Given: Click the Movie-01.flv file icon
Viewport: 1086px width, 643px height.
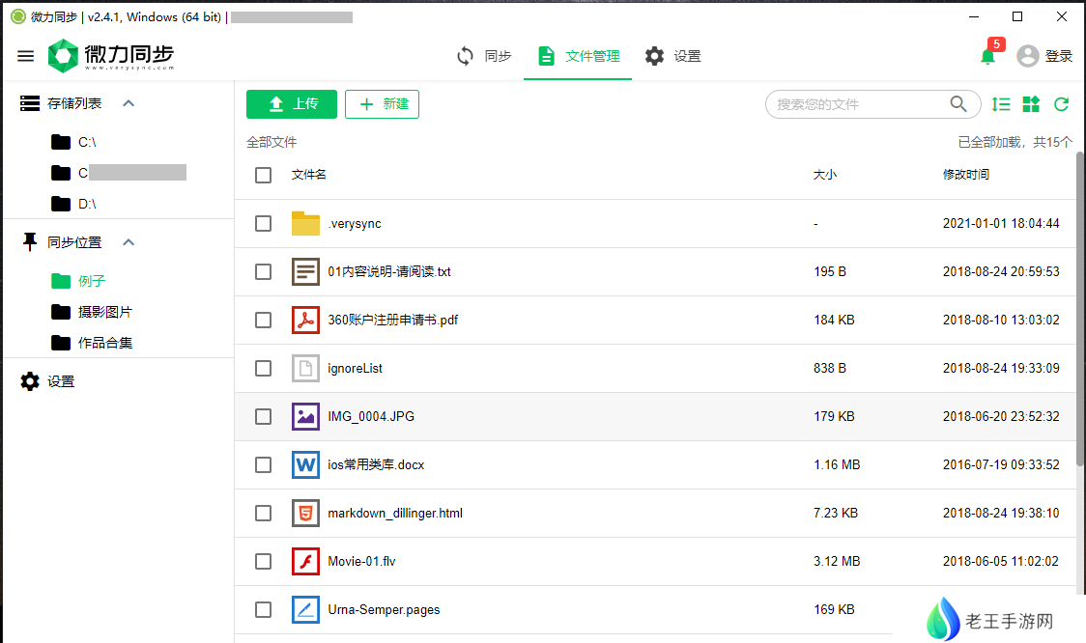Looking at the screenshot, I should 305,561.
